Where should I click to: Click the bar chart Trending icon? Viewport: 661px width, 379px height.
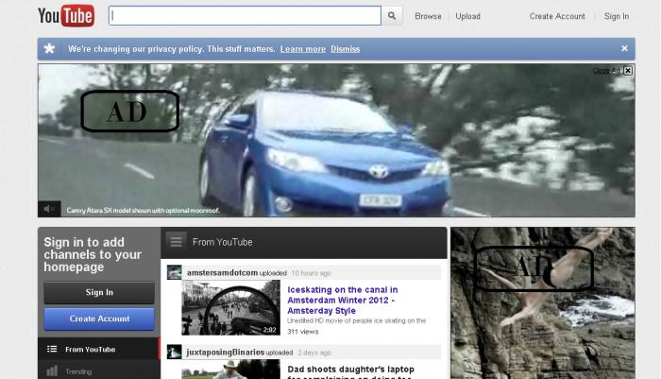tap(52, 371)
